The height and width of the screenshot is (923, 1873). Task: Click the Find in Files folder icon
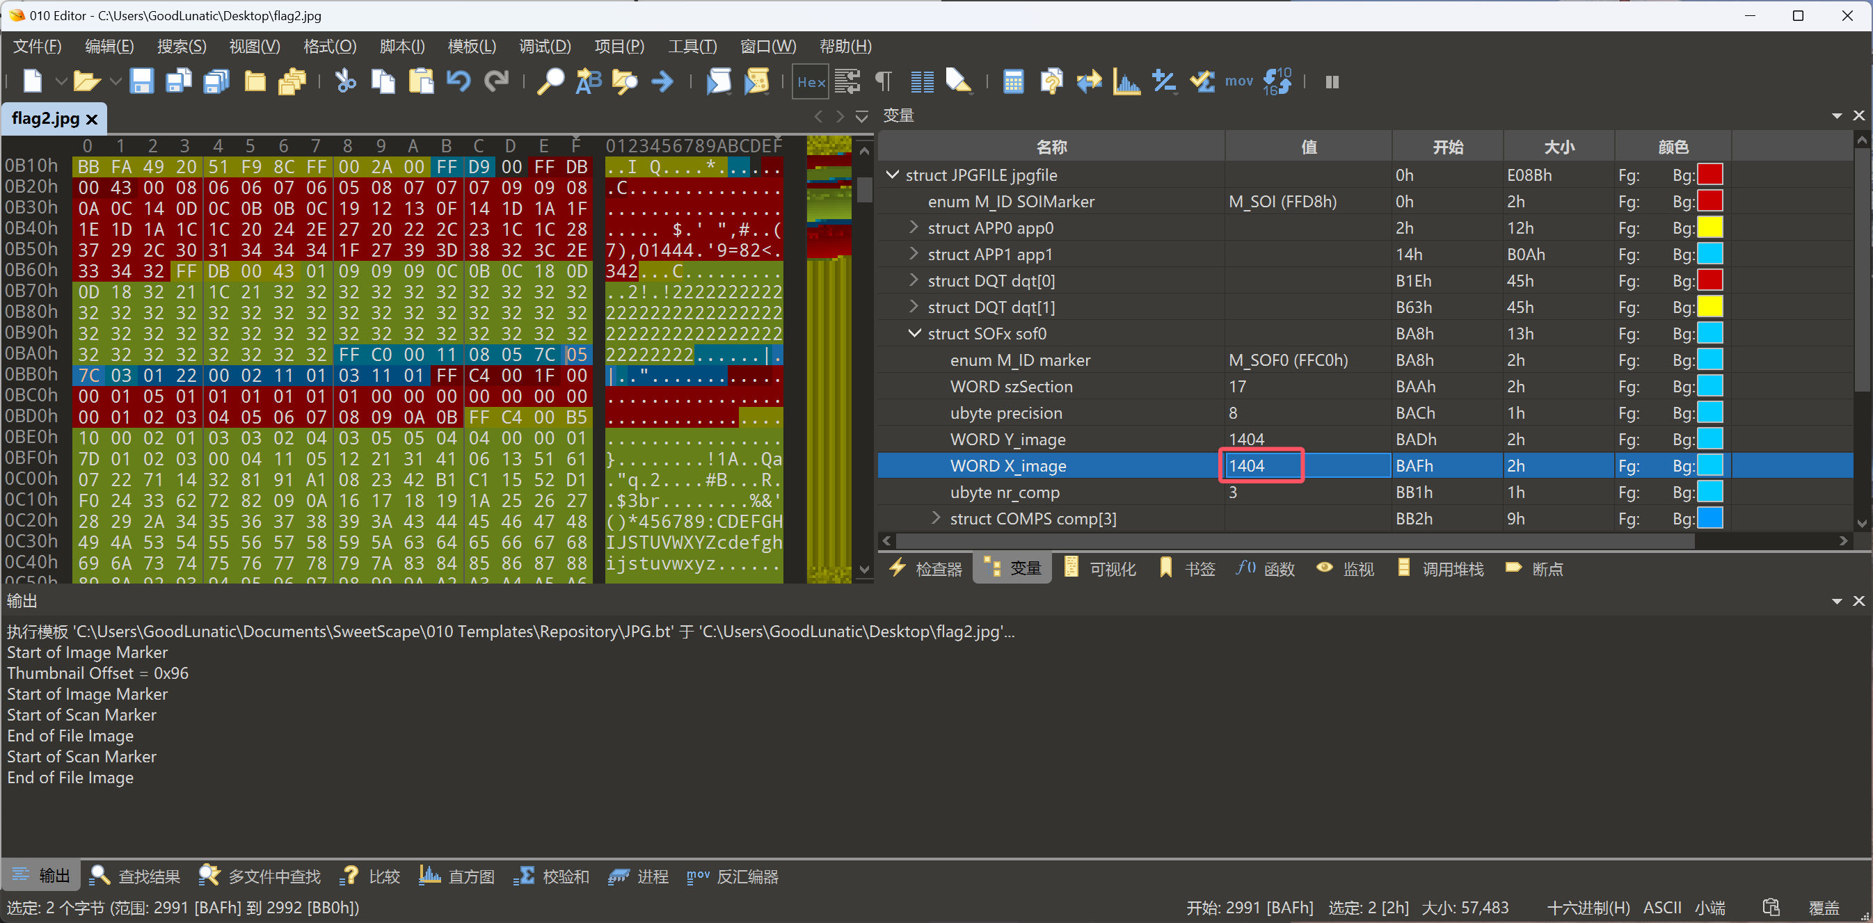625,81
